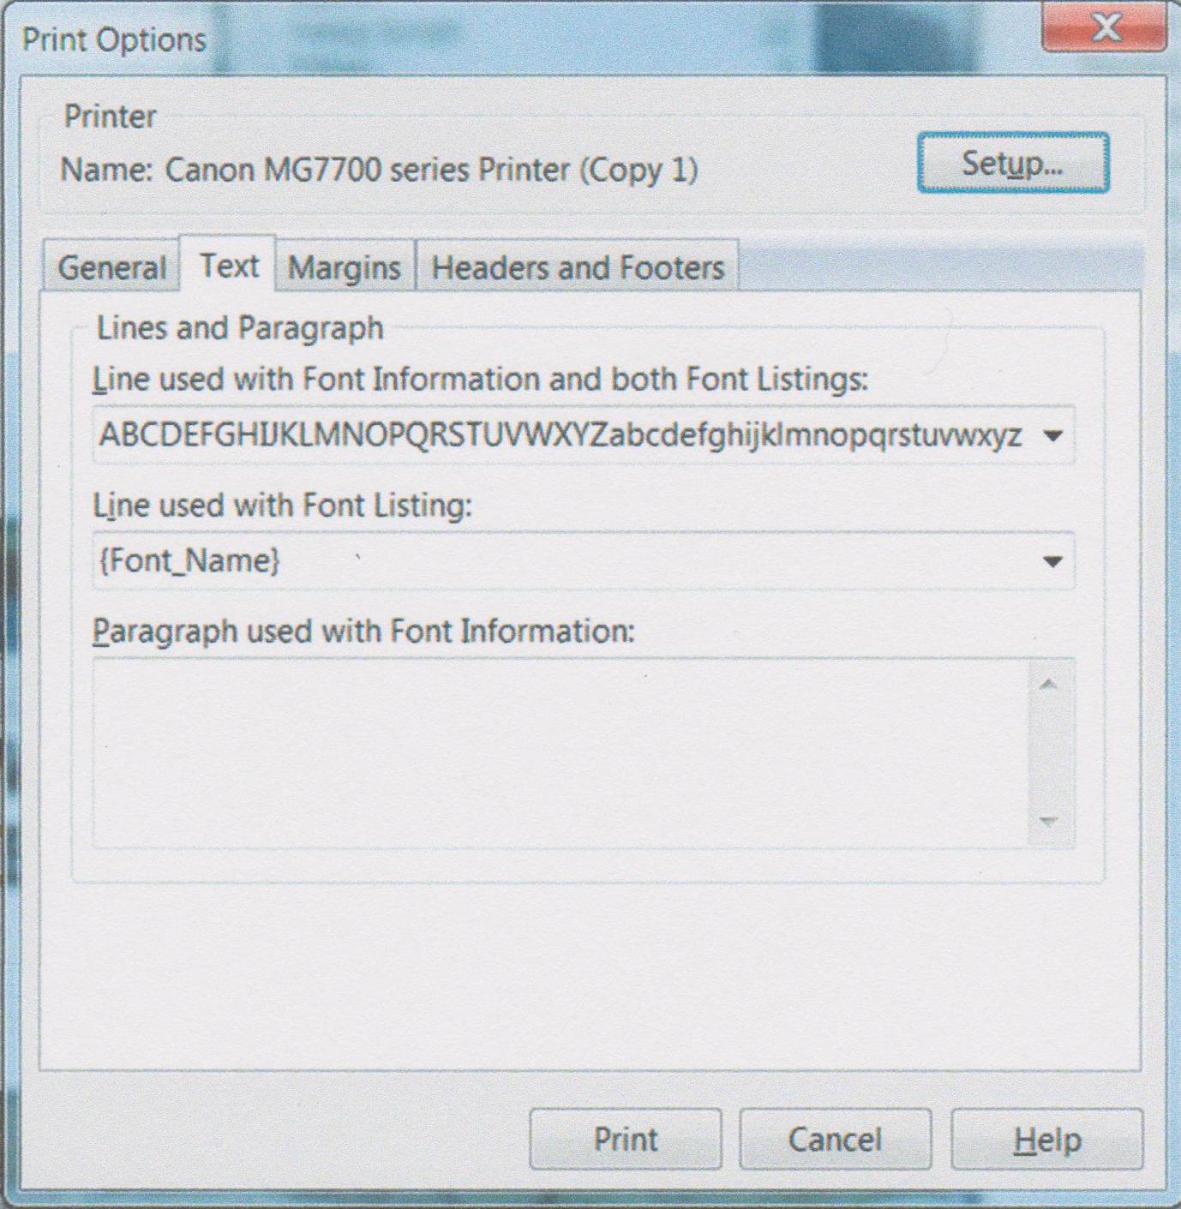Go to Headers and Footers tab
1181x1209 pixels.
[578, 266]
